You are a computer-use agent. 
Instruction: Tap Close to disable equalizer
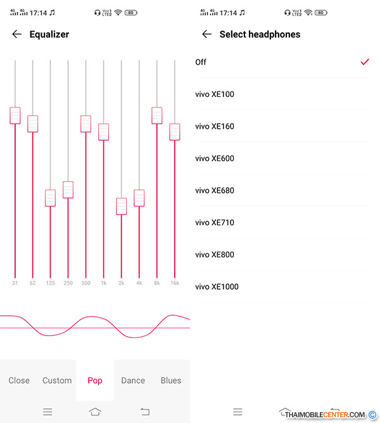(19, 381)
